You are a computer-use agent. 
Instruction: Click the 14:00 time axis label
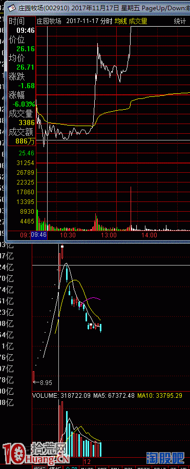(x=150, y=235)
